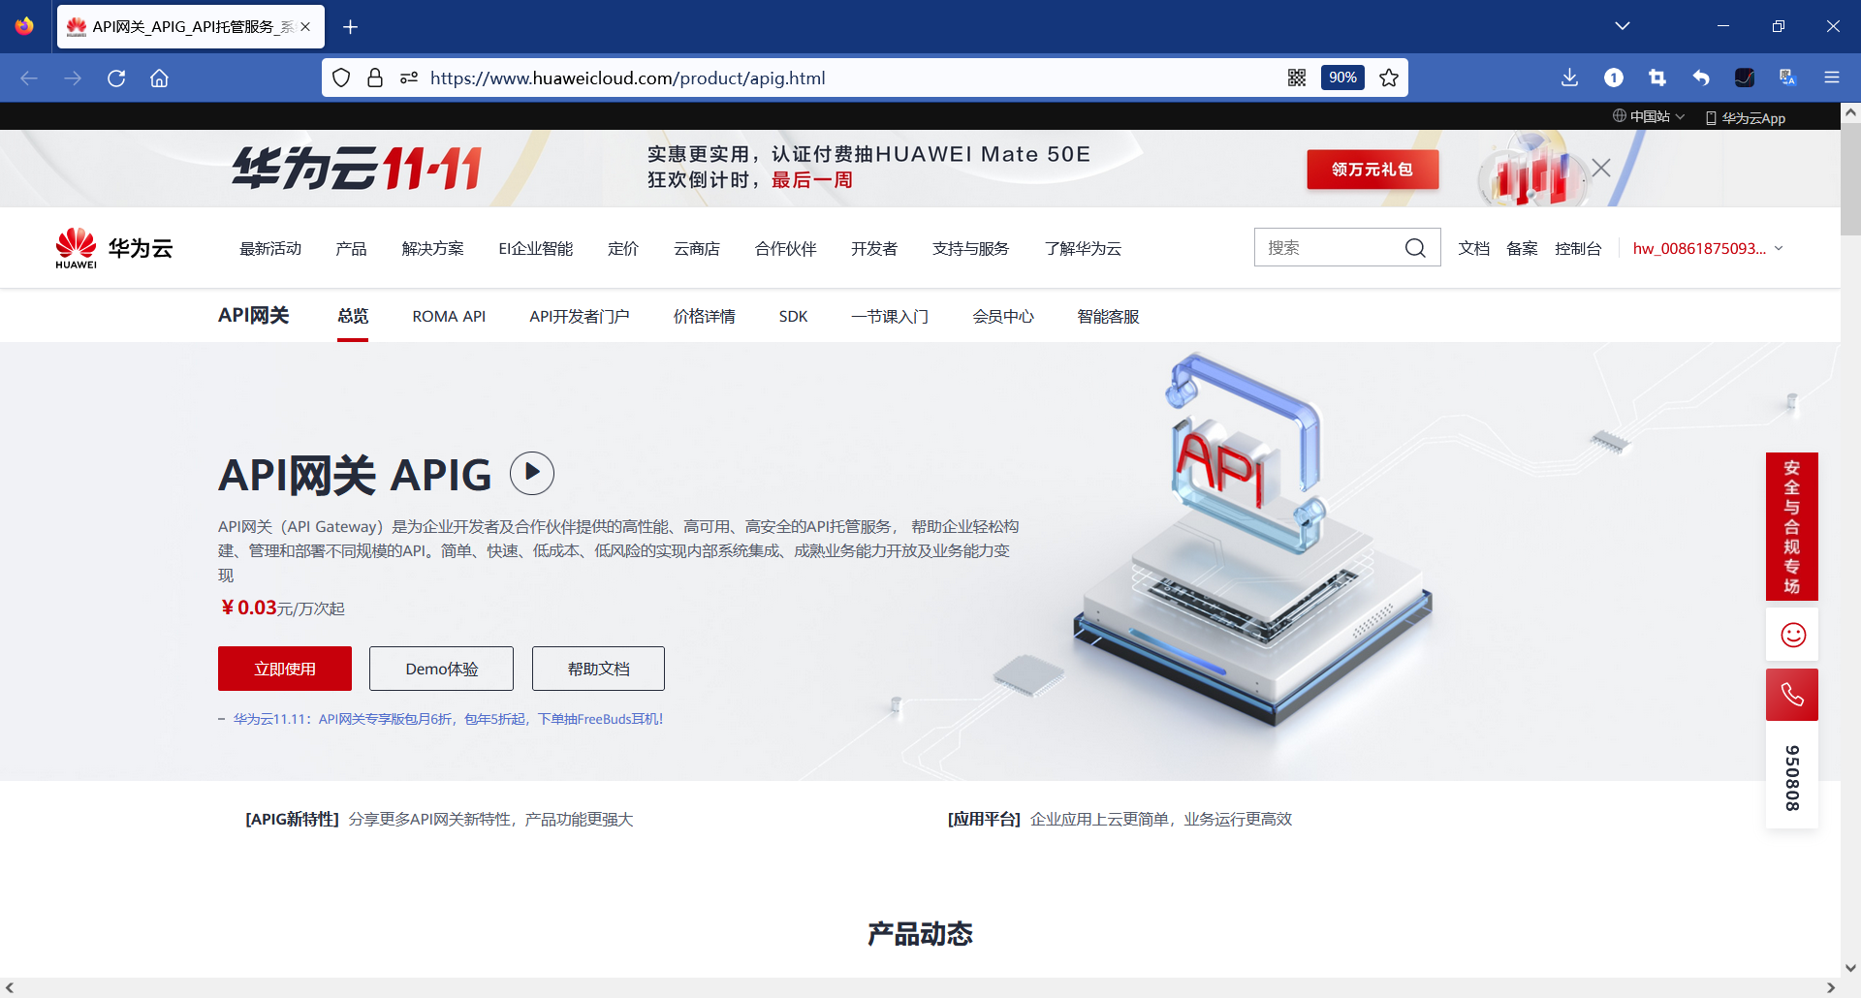Open the smiley feedback panel on right sidebar
1861x998 pixels.
pos(1792,635)
